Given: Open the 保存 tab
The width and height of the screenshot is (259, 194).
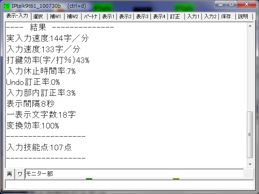Looking at the screenshot, I should [226, 17].
